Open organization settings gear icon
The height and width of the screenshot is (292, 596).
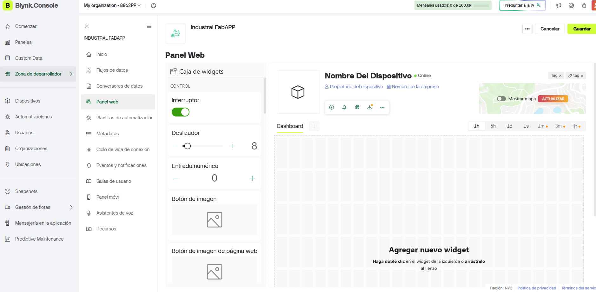153,5
